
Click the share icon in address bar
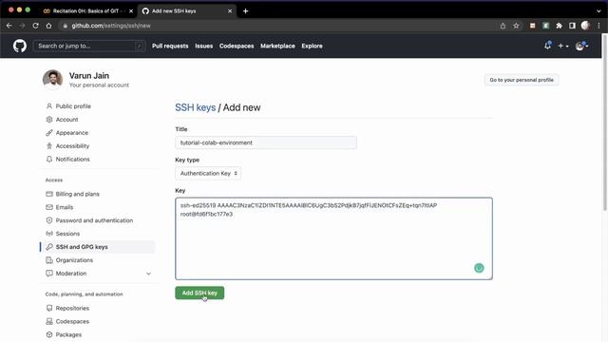tap(503, 26)
